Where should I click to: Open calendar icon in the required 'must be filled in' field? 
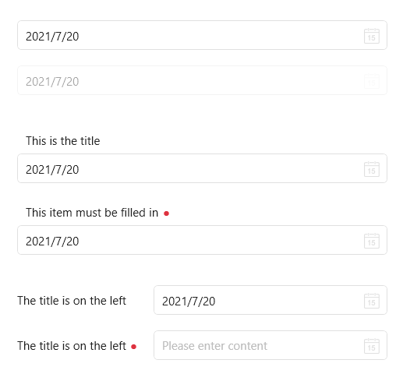371,241
